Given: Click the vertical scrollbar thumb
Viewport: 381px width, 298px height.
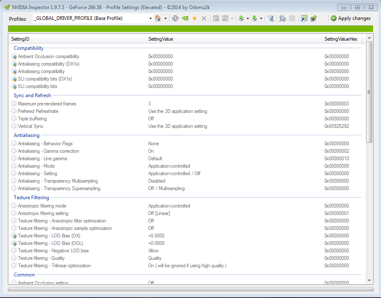Looking at the screenshot, I should point(369,92).
